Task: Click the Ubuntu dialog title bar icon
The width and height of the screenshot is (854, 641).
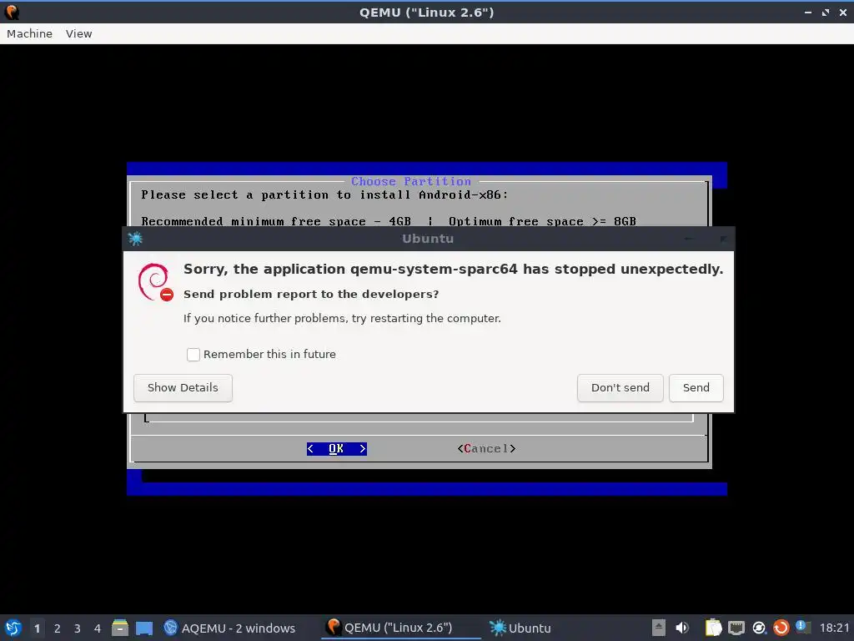Action: pos(135,238)
